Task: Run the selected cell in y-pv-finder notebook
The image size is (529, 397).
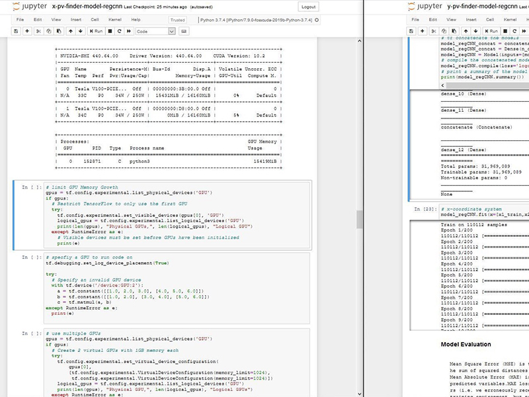Action: [x=491, y=31]
